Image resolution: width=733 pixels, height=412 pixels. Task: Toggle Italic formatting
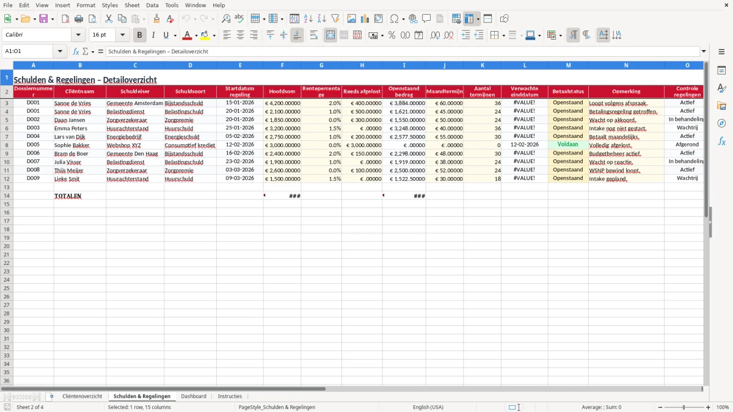pos(153,35)
